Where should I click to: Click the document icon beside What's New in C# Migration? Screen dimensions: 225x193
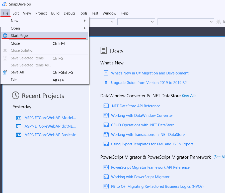106,73
